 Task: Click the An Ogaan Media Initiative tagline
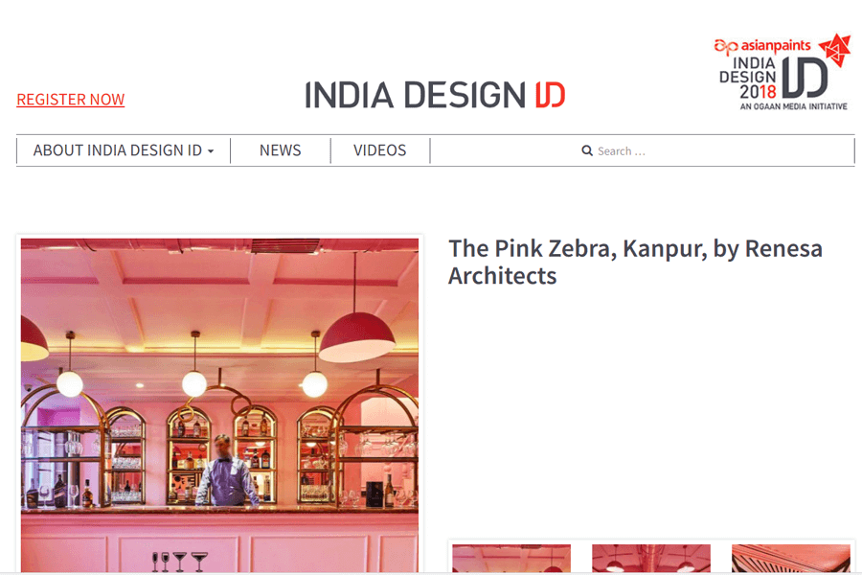[793, 106]
